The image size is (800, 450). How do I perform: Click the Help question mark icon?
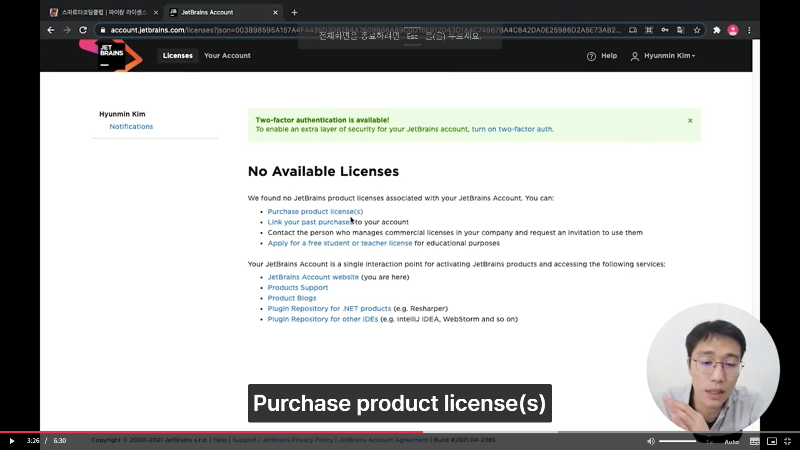coord(591,56)
